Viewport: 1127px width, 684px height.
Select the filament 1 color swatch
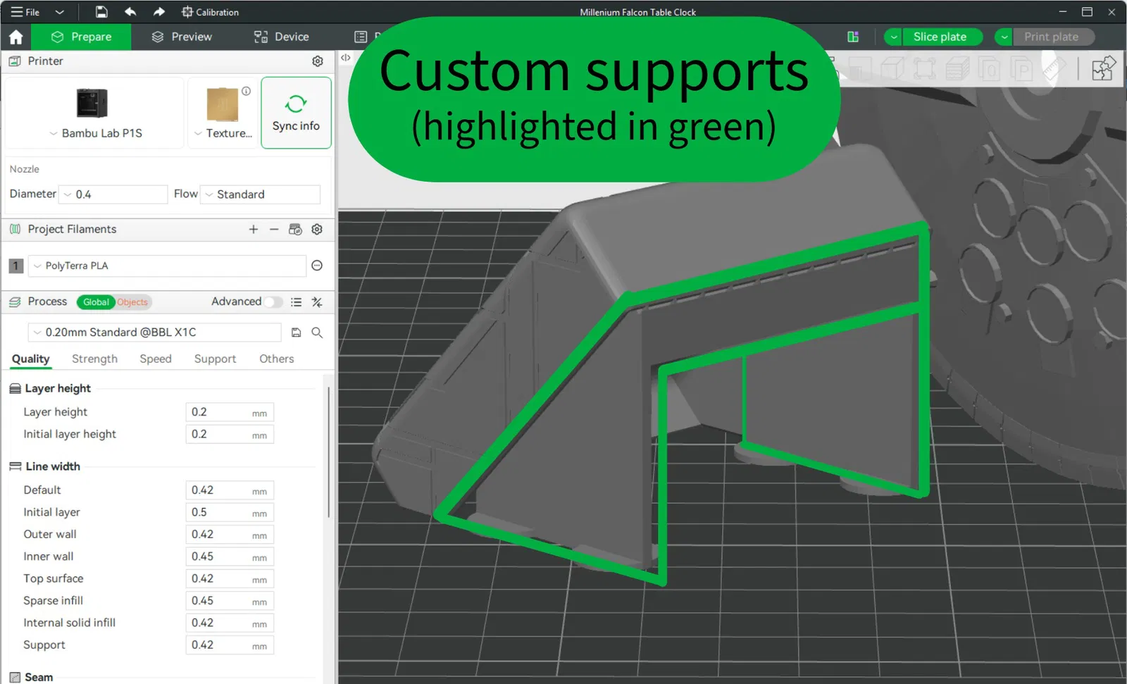click(x=16, y=266)
